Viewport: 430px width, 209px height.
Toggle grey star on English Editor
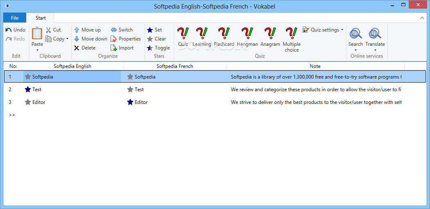[28, 102]
